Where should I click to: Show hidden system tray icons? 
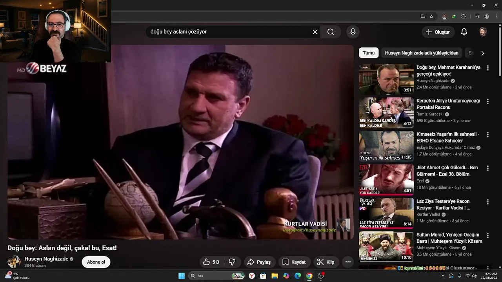coord(443,276)
